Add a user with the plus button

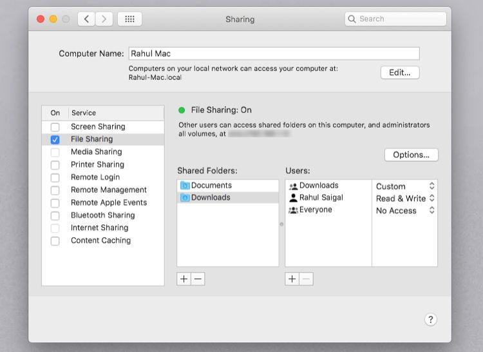[x=292, y=279]
